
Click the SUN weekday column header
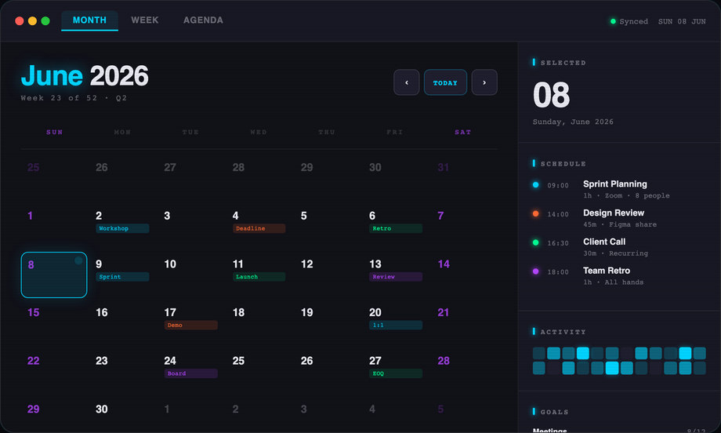click(54, 132)
